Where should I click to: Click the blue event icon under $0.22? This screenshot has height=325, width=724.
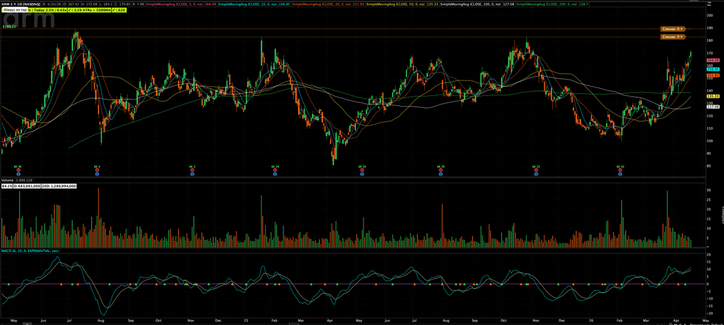536,174
